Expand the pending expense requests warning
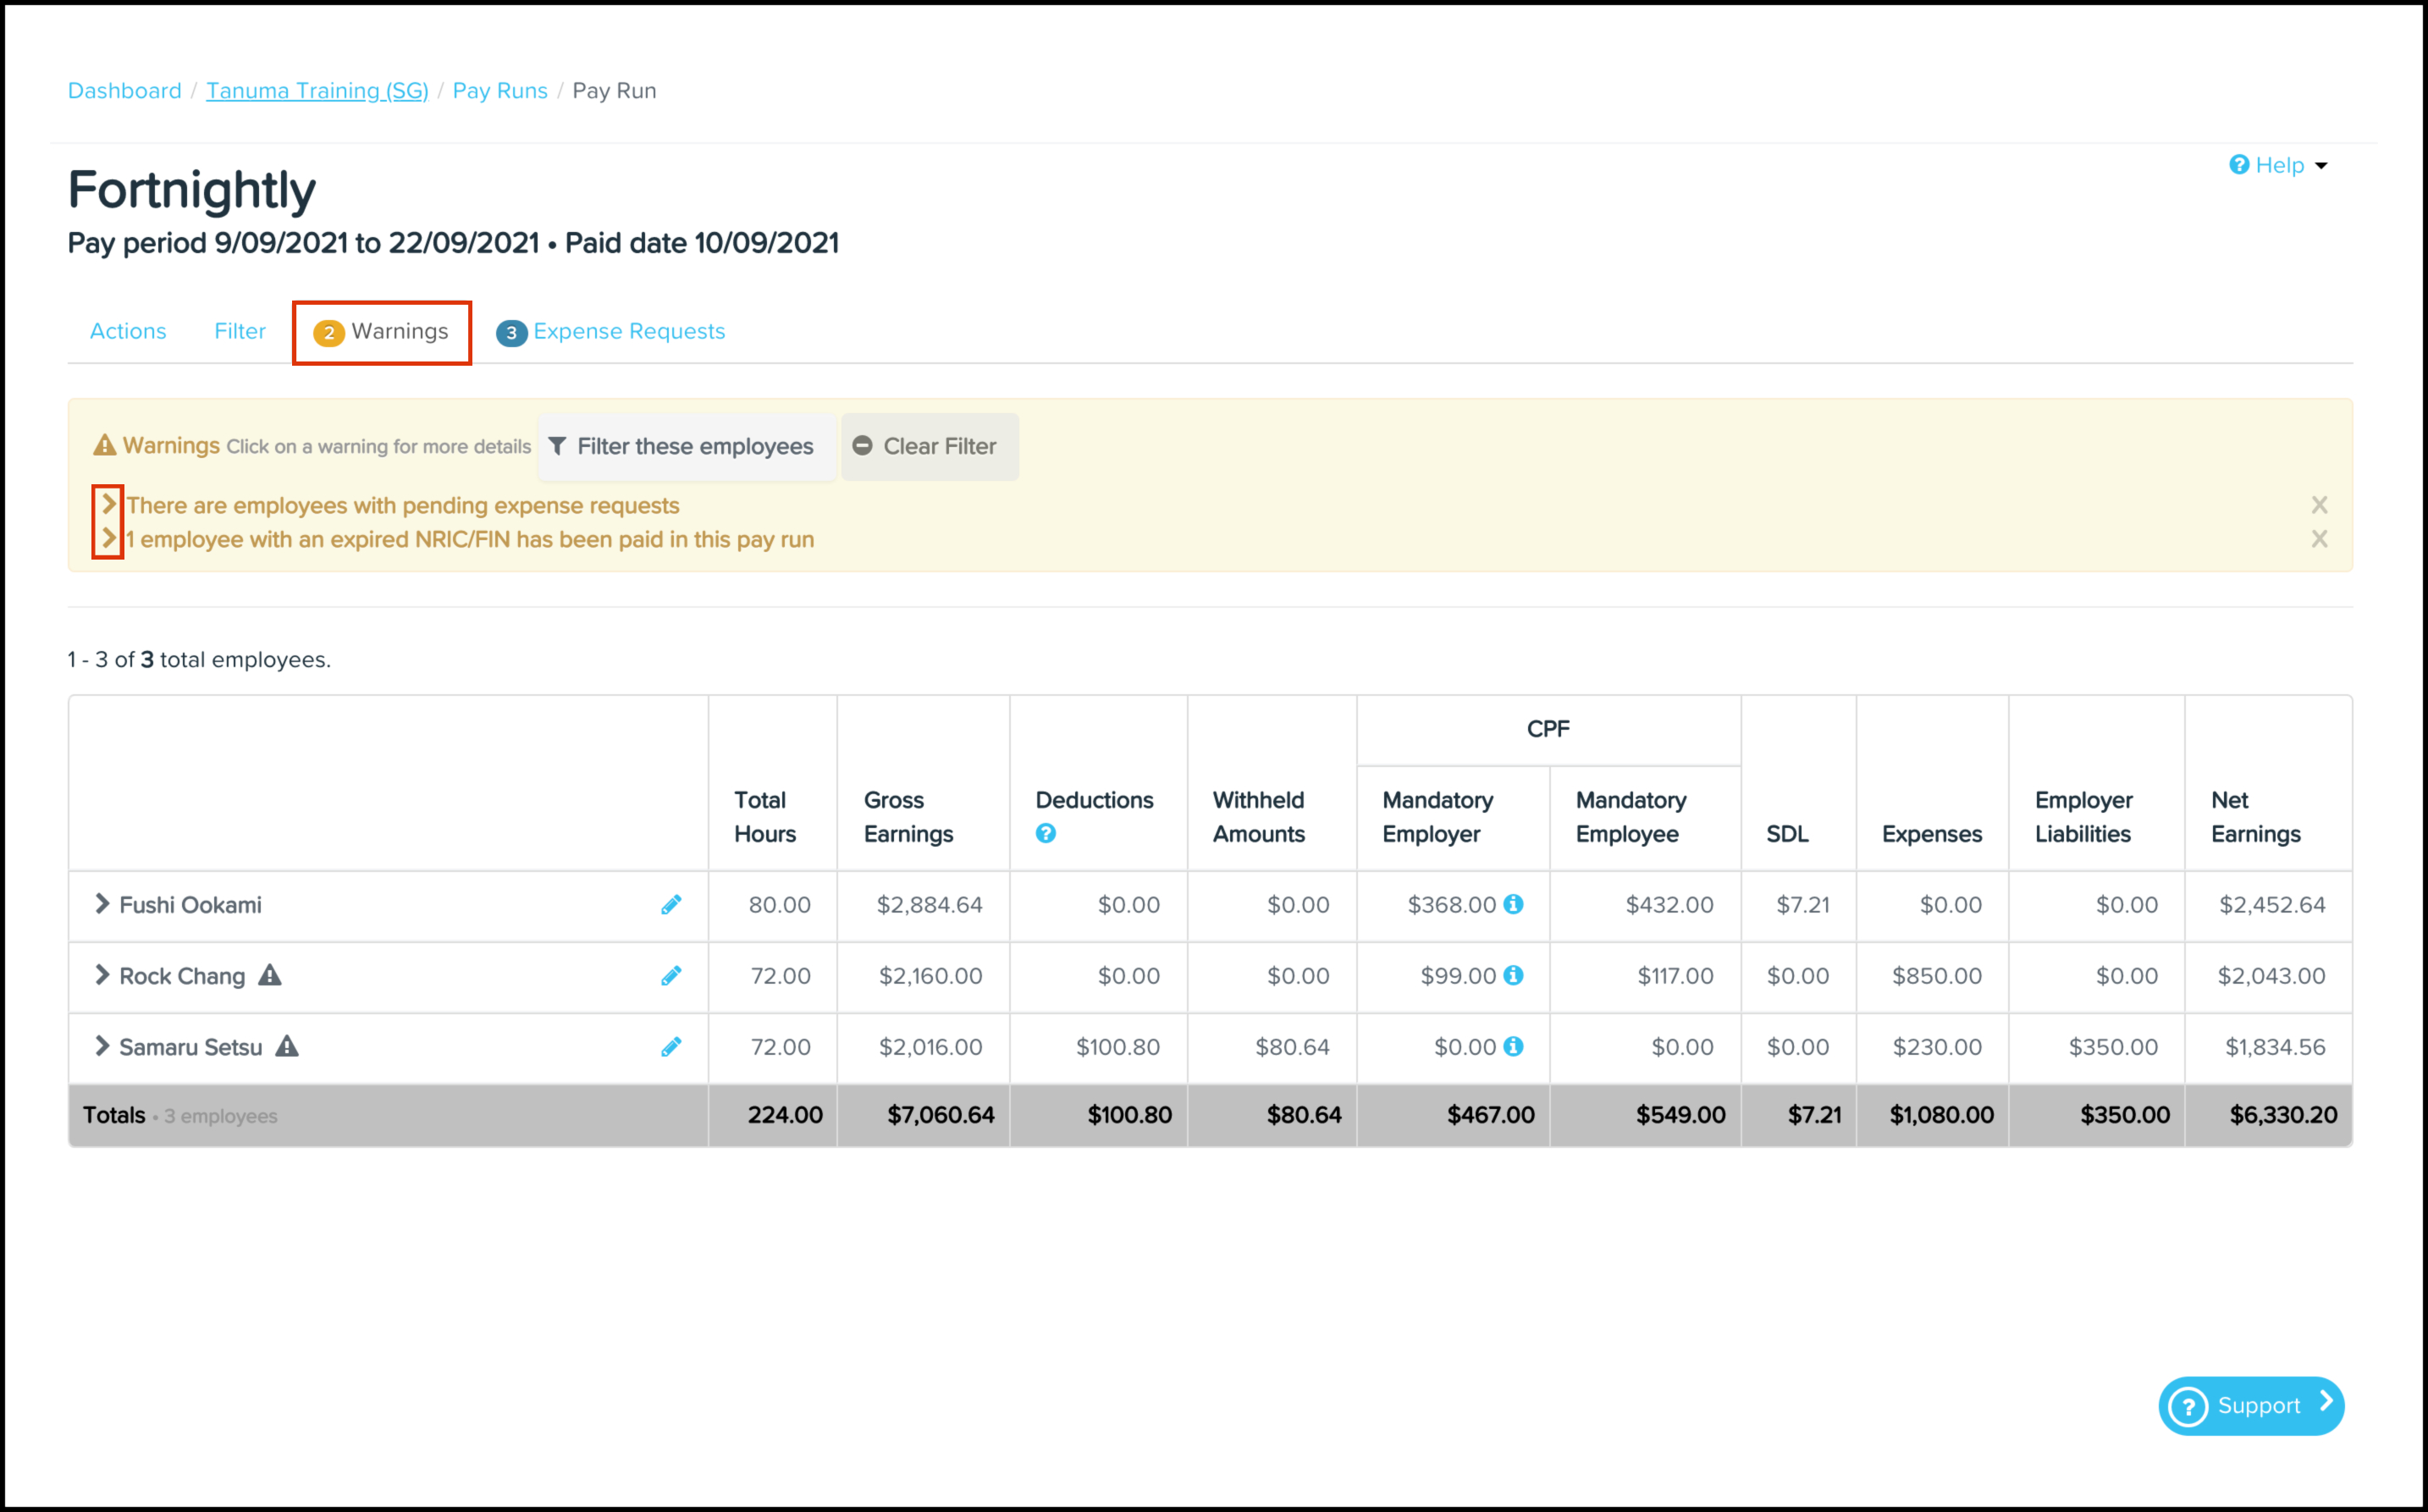The width and height of the screenshot is (2428, 1512). click(109, 504)
